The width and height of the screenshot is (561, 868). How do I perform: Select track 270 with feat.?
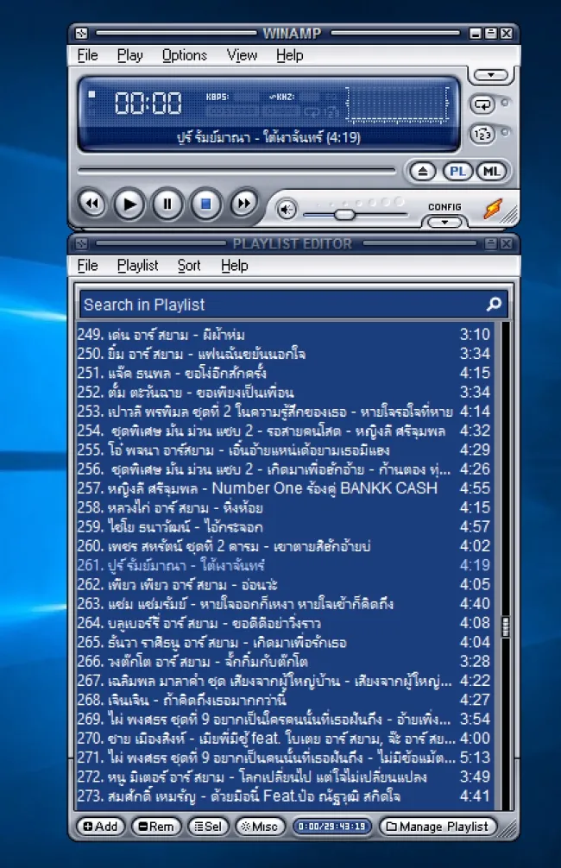click(x=284, y=738)
